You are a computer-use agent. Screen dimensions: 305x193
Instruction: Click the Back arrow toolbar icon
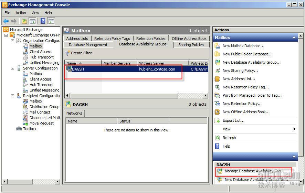coord(6,21)
